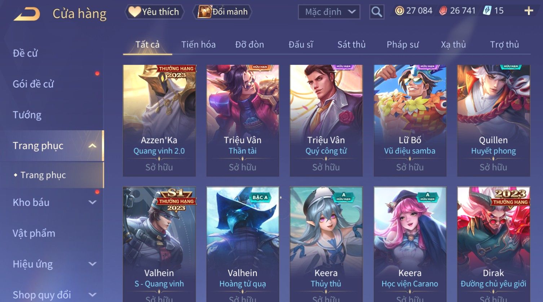Viewport: 543px width, 302px height.
Task: Expand the Kho báu sidebar section
Action: pos(92,202)
